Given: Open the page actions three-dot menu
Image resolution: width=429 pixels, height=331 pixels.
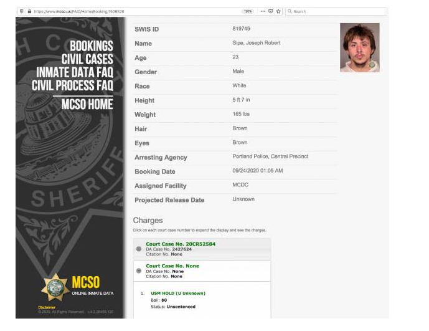Looking at the screenshot, I should pyautogui.click(x=263, y=11).
